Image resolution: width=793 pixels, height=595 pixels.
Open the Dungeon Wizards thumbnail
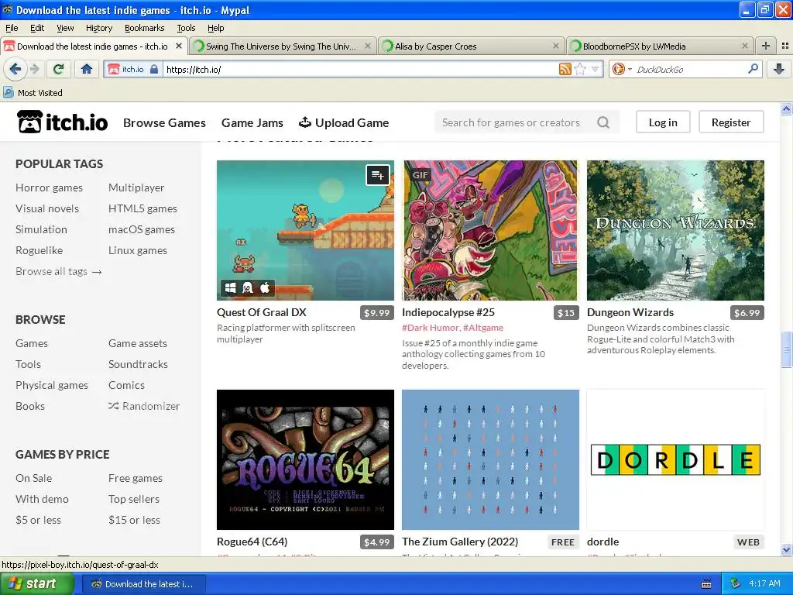[675, 230]
